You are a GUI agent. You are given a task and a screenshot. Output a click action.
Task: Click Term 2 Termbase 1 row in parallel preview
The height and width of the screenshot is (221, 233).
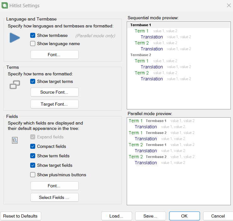pyautogui.click(x=162, y=145)
